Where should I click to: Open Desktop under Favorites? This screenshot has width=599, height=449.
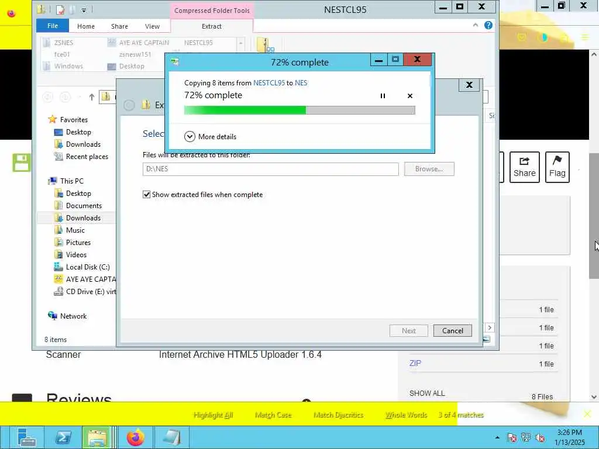tap(78, 132)
